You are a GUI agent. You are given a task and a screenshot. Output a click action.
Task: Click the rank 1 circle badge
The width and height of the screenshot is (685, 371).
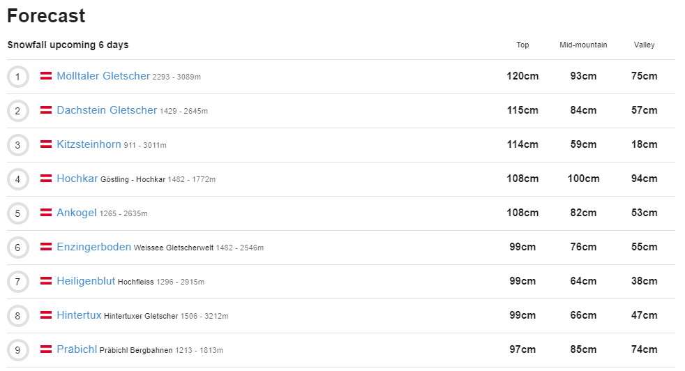(x=17, y=77)
